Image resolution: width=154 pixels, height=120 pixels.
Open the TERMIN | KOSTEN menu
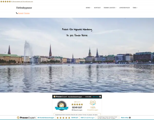click(109, 8)
